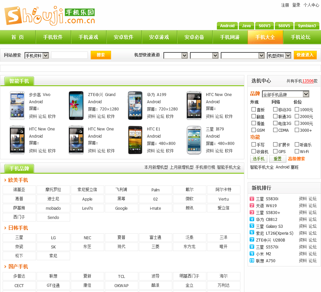
Task: Click the 13506 phone count link
Action: point(308,81)
